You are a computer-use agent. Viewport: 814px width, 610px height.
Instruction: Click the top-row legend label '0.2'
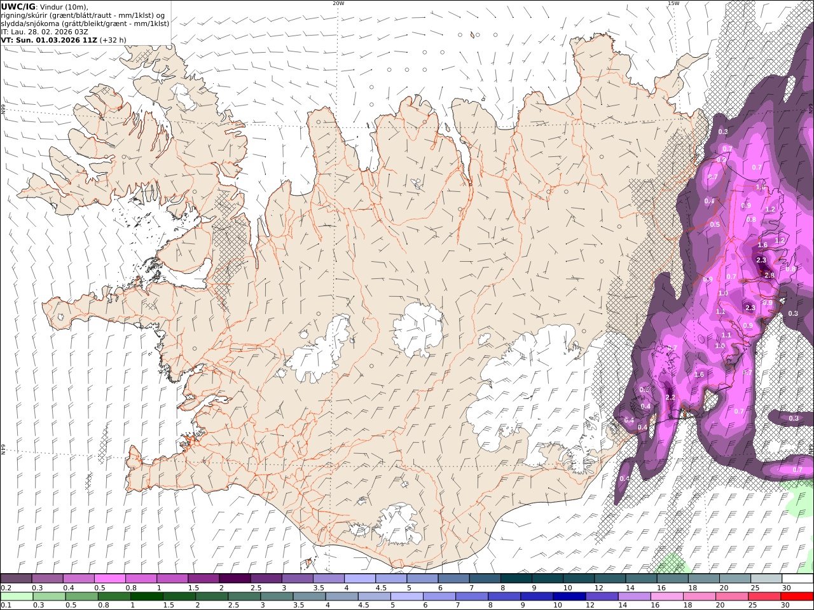click(6, 588)
